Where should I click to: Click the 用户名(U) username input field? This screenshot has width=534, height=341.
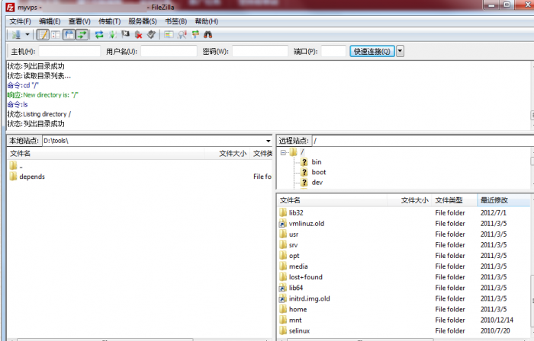pos(169,51)
